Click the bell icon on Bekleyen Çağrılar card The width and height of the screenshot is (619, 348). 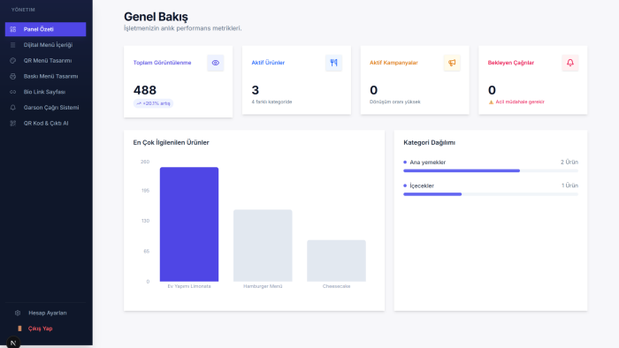click(570, 63)
